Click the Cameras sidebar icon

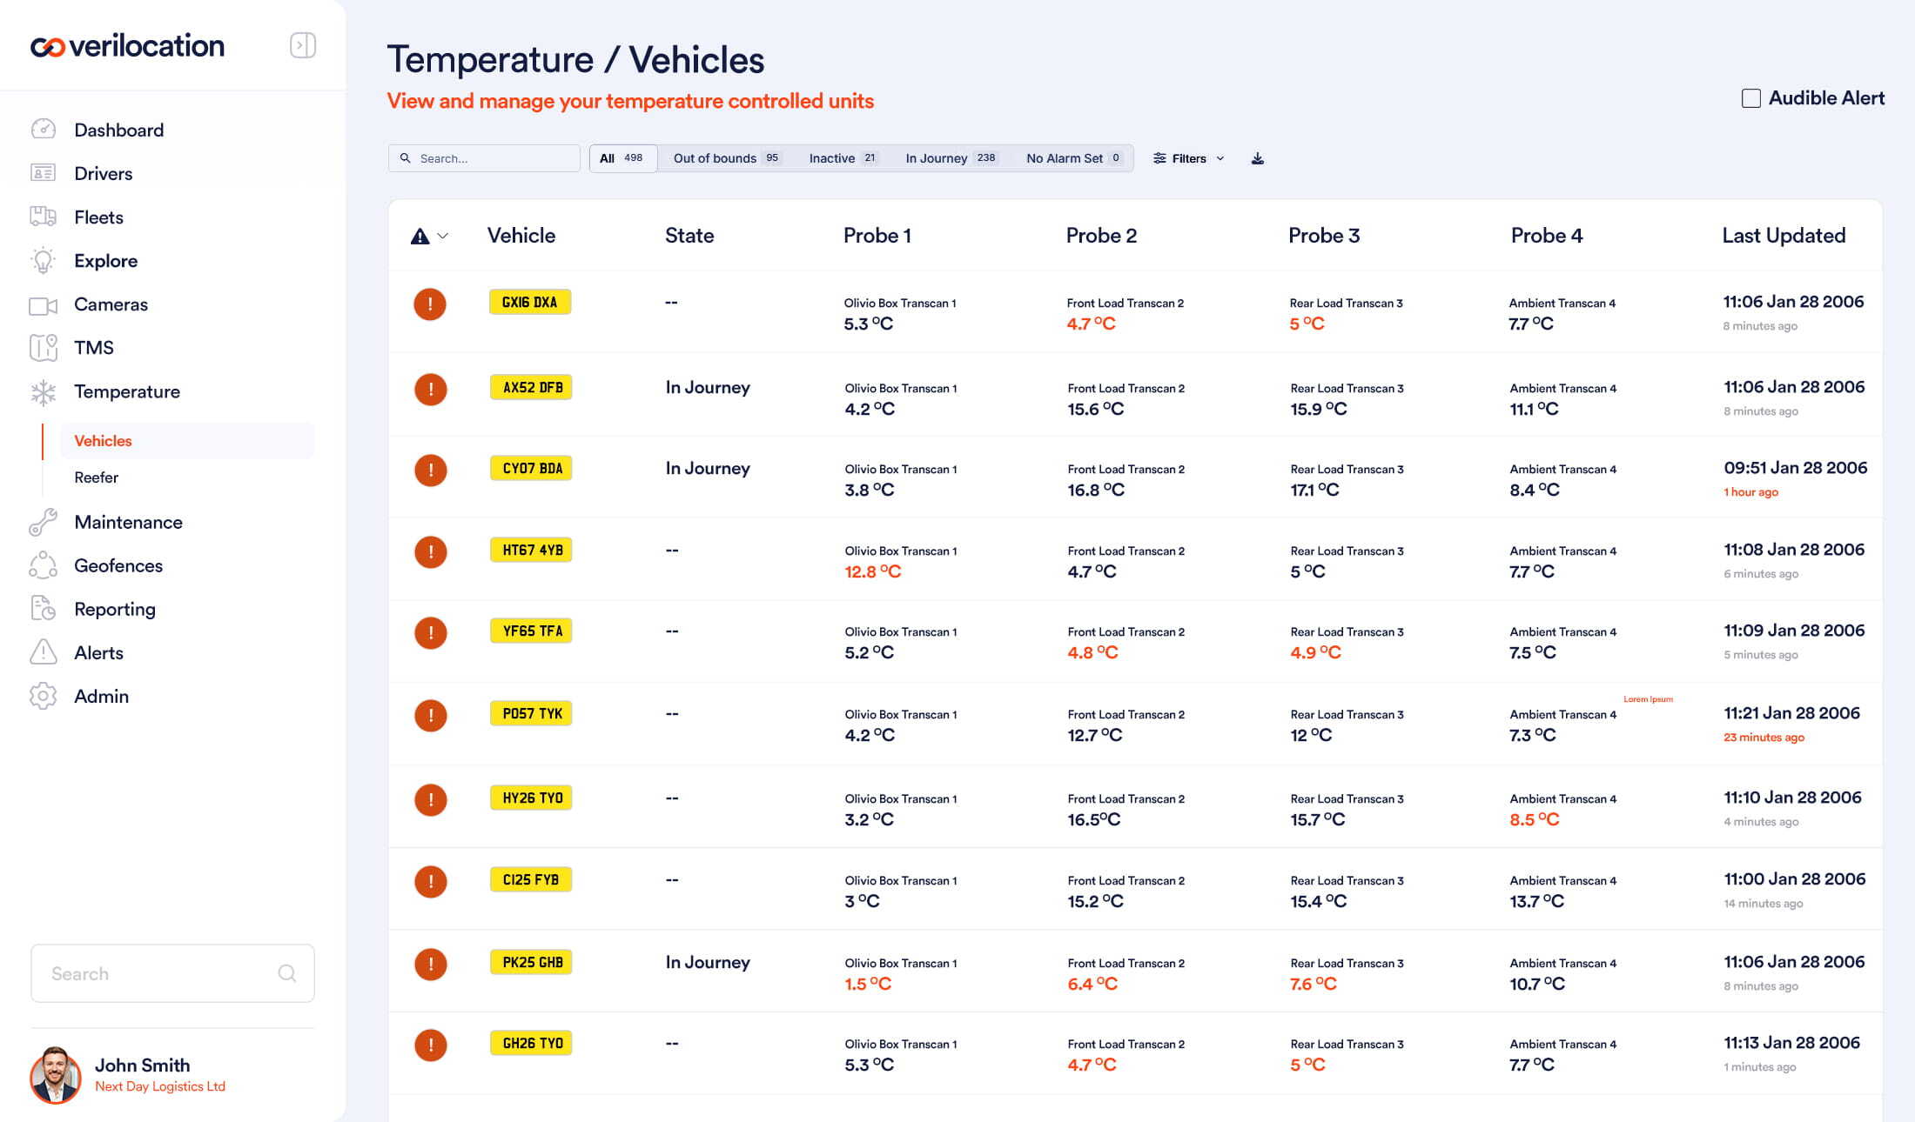point(43,305)
